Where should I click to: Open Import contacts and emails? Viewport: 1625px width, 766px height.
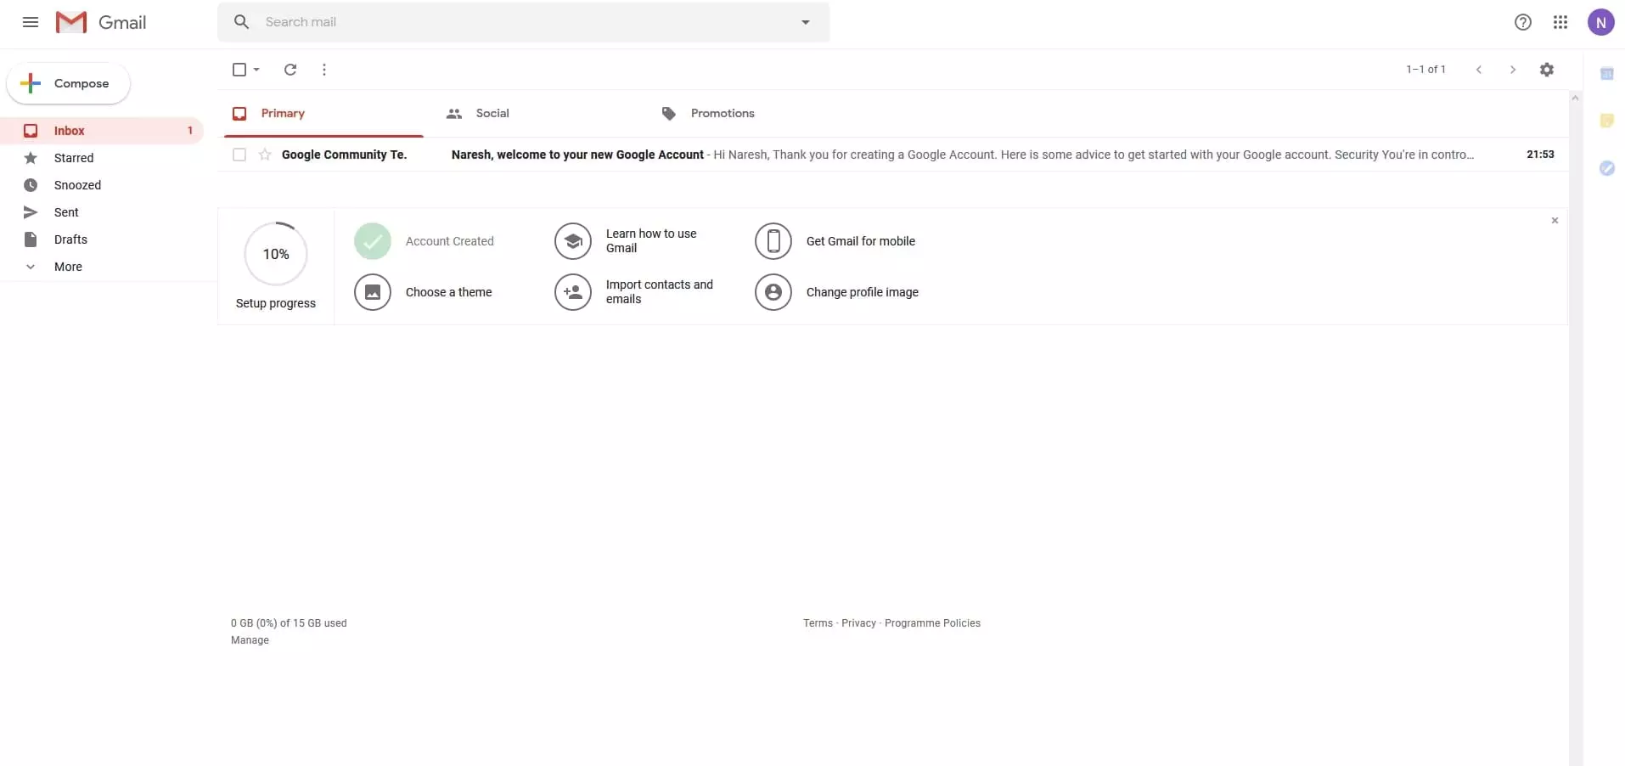coord(660,292)
